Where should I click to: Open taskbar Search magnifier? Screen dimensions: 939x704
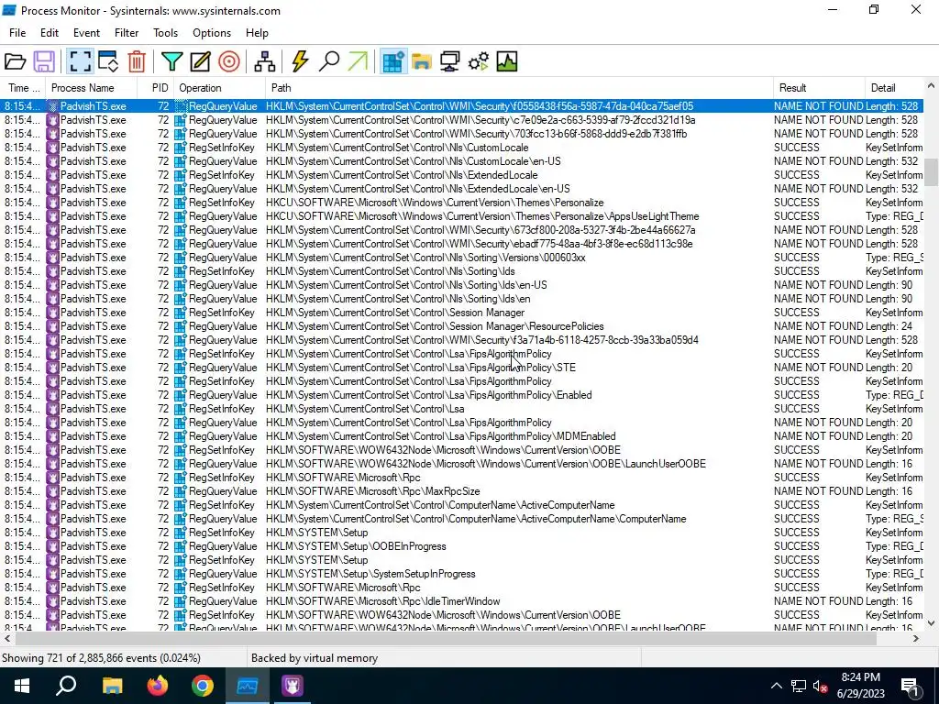66,686
